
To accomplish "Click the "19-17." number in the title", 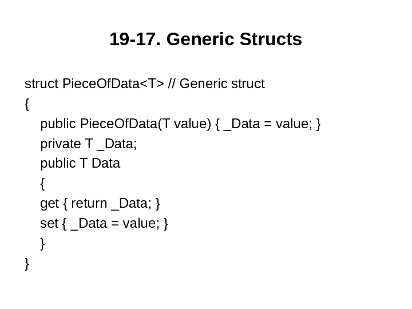I will tap(130, 40).
